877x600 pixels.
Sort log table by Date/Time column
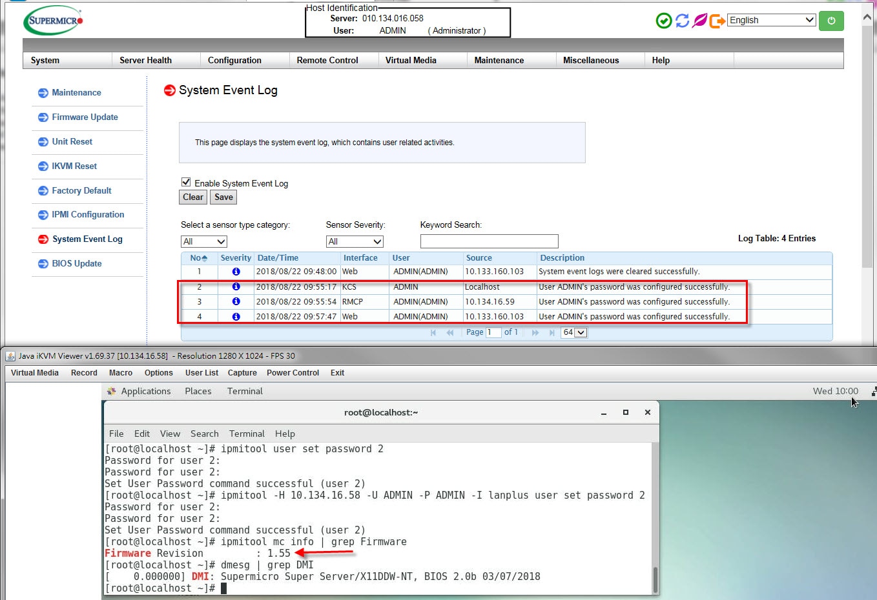pyautogui.click(x=278, y=257)
